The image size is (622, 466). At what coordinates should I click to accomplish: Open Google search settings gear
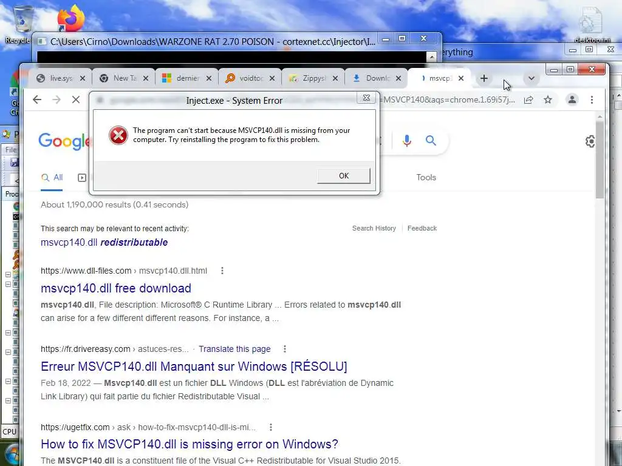pos(590,141)
